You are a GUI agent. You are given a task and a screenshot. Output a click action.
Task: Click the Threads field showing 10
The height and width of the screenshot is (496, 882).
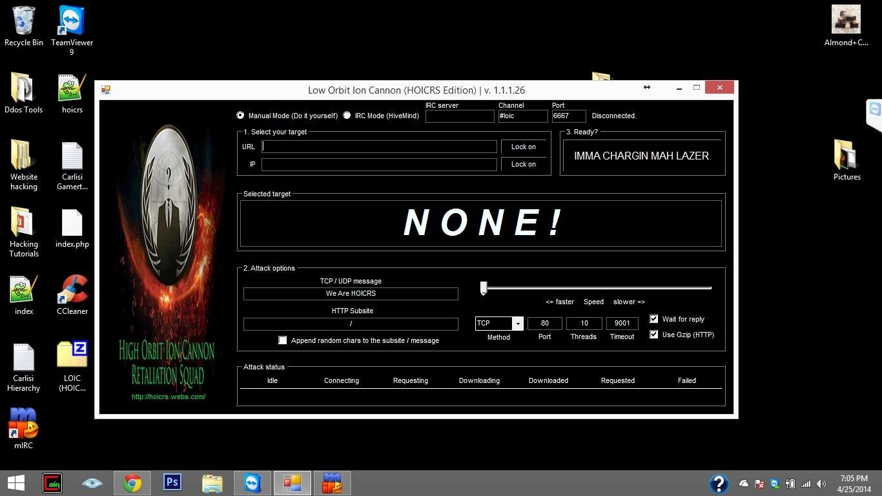(x=584, y=323)
